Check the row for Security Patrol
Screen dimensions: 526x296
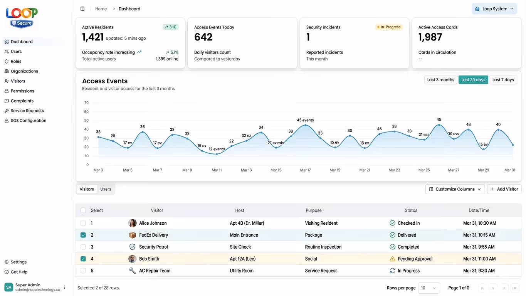(83, 247)
